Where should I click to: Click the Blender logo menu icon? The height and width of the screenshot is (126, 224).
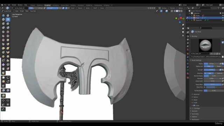[2, 5]
